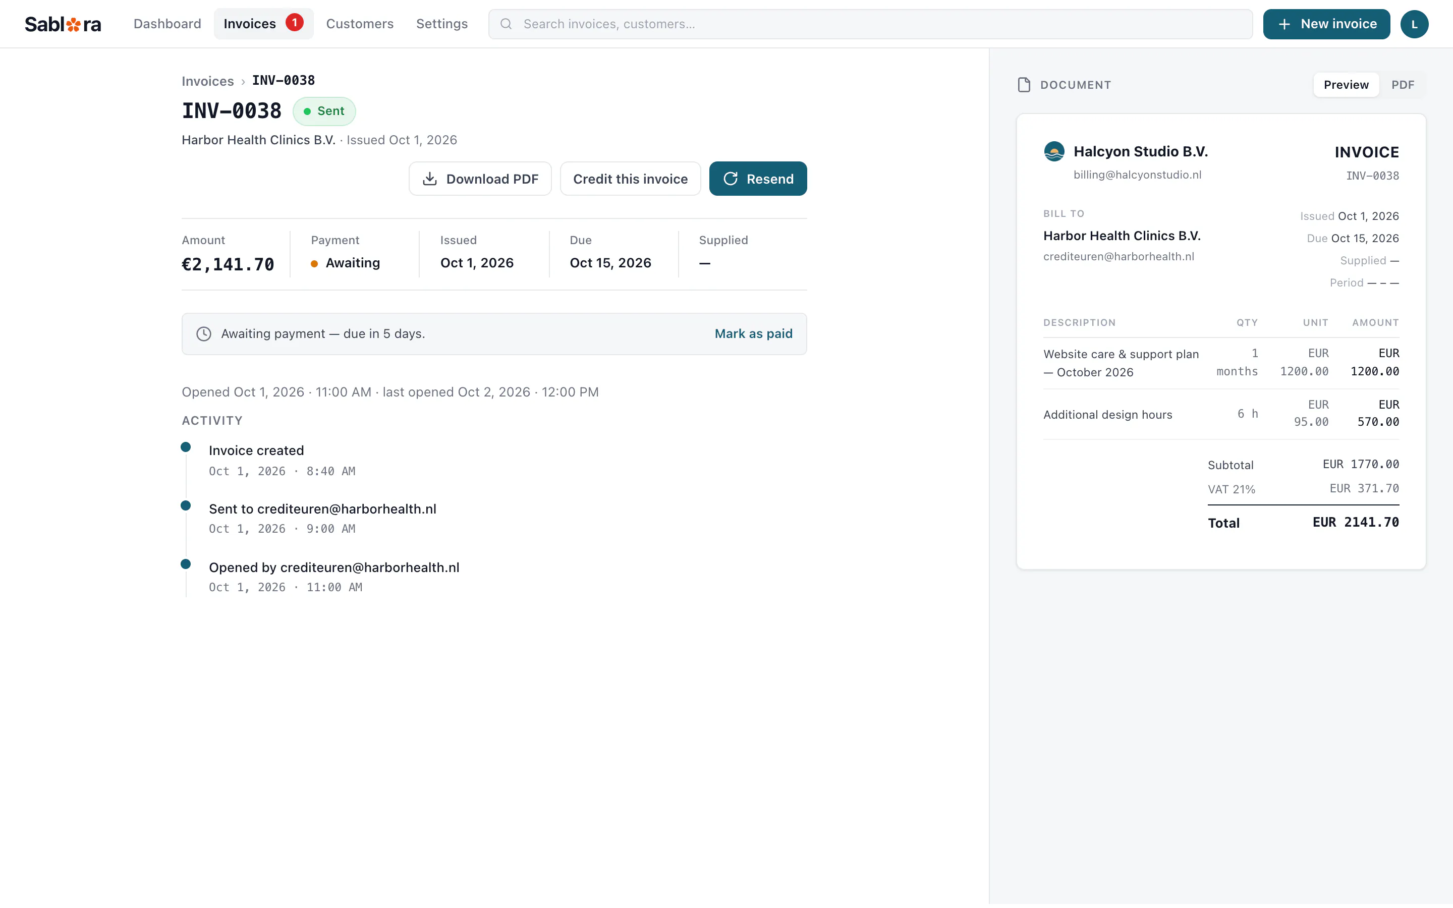The width and height of the screenshot is (1453, 908).
Task: Switch document view to PDF
Action: [1403, 85]
